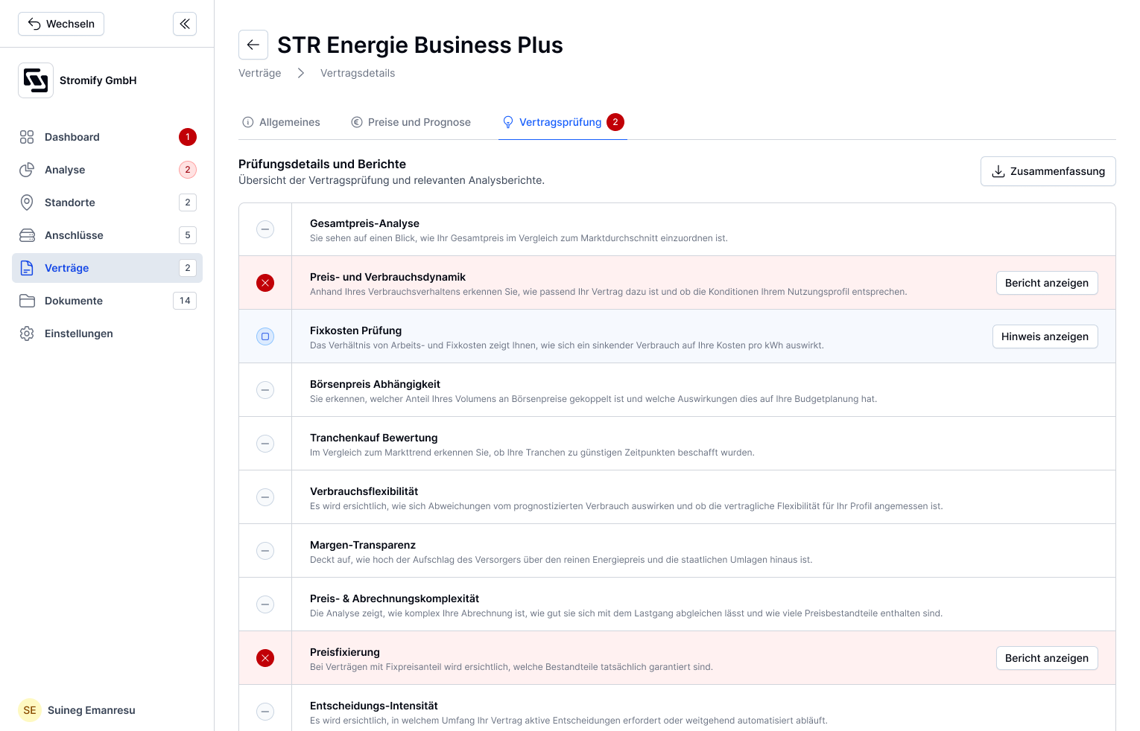Collapse the sidebar with double-chevron icon
Screen dimensions: 1140x731
[x=185, y=24]
